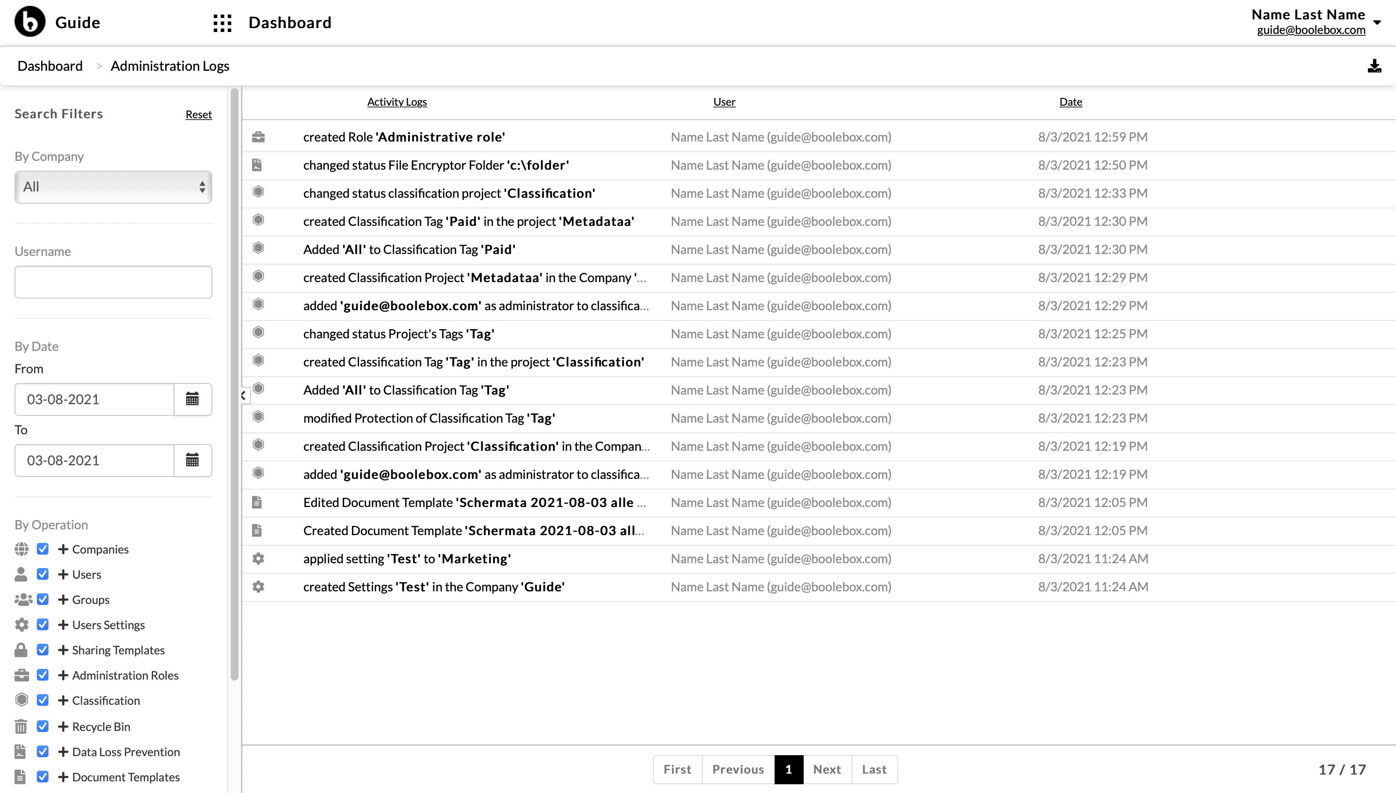Click document icon of 'Edited Document Template' row

pos(257,502)
